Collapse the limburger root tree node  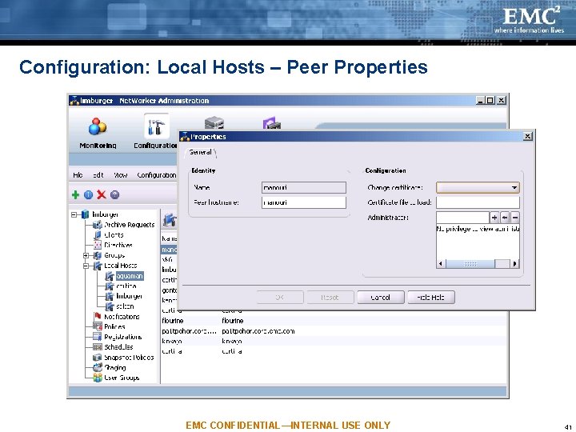coord(74,214)
